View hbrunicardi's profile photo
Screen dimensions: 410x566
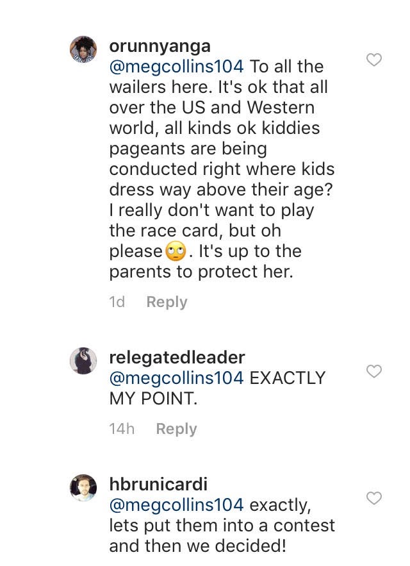point(83,488)
